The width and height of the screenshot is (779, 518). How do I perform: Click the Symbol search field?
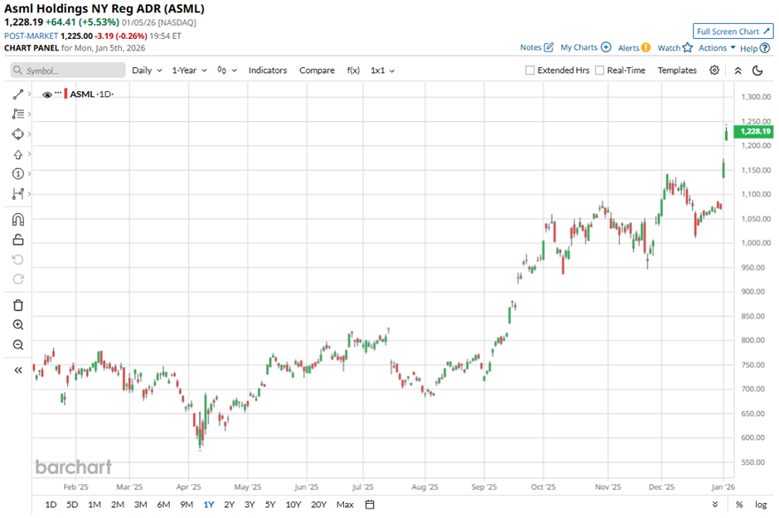pos(68,70)
